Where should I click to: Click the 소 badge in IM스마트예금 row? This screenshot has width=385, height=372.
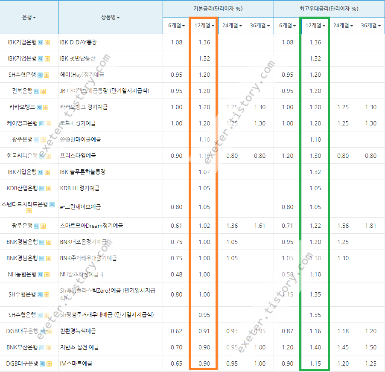[x=49, y=364]
